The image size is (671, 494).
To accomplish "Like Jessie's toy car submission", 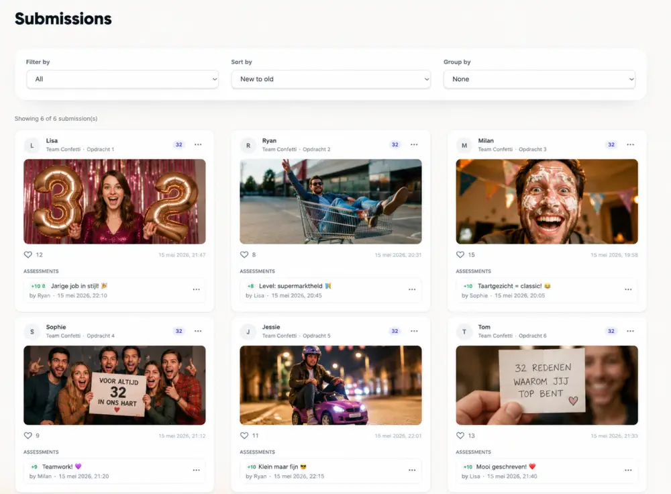I will pos(244,436).
